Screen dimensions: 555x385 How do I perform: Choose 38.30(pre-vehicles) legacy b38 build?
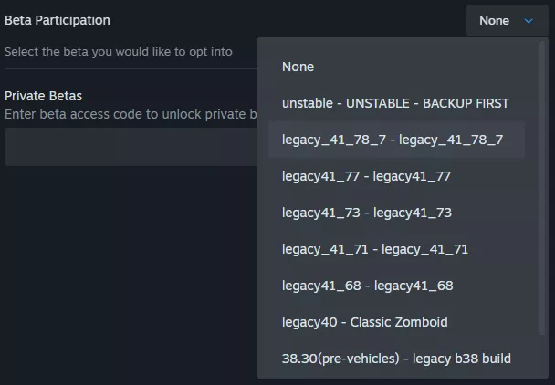click(396, 359)
